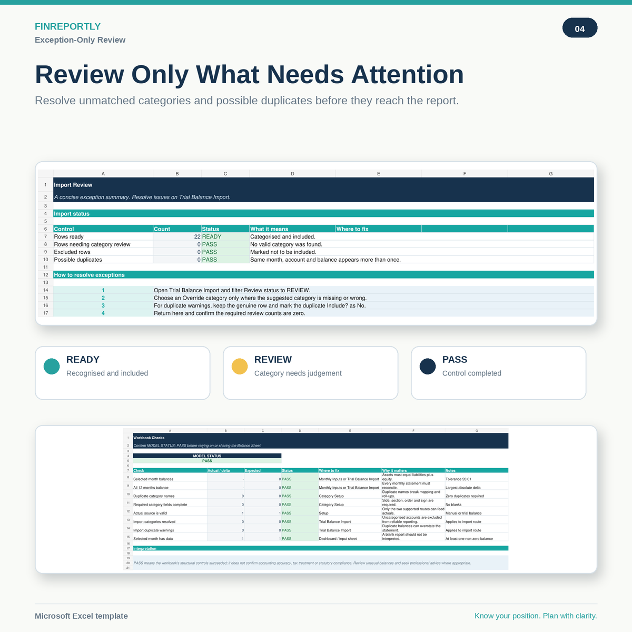Click the FINREPORTLY brand name
Image resolution: width=632 pixels, height=632 pixels.
(x=67, y=26)
